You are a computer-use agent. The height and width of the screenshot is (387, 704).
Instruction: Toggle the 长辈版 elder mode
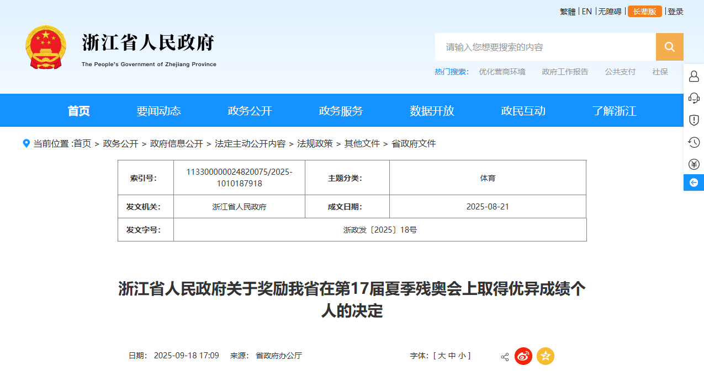click(644, 12)
